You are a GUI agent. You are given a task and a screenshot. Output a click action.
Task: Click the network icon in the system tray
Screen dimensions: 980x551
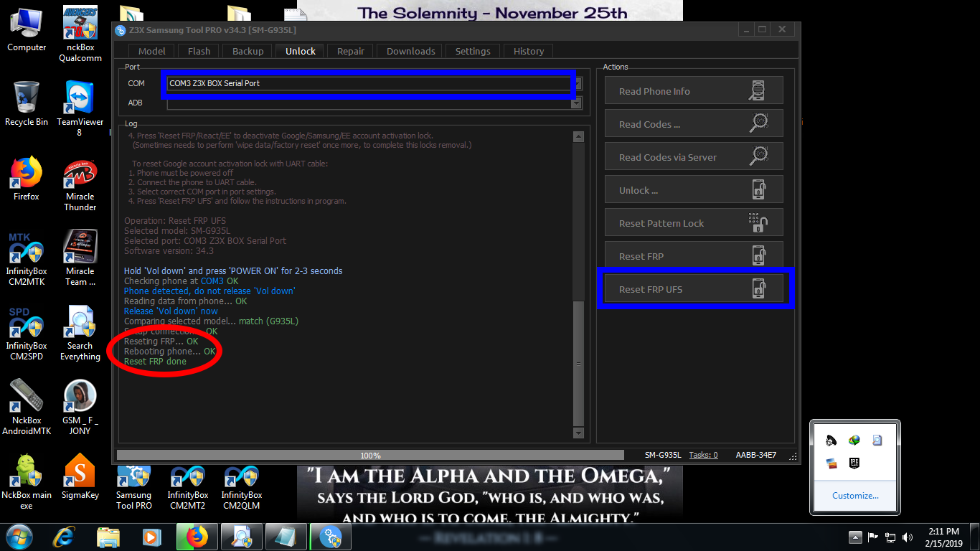point(890,537)
